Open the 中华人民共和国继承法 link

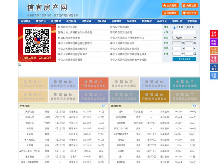pos(122,43)
